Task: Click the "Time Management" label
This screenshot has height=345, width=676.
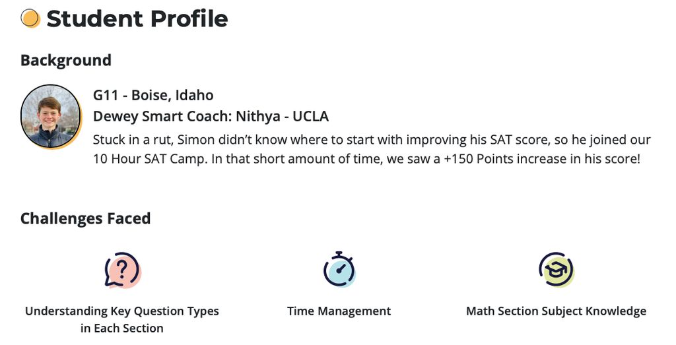Action: click(x=339, y=311)
